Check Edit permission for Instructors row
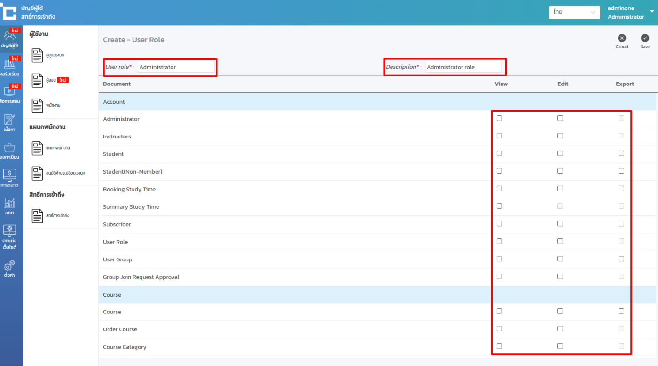This screenshot has height=366, width=658. coord(560,136)
